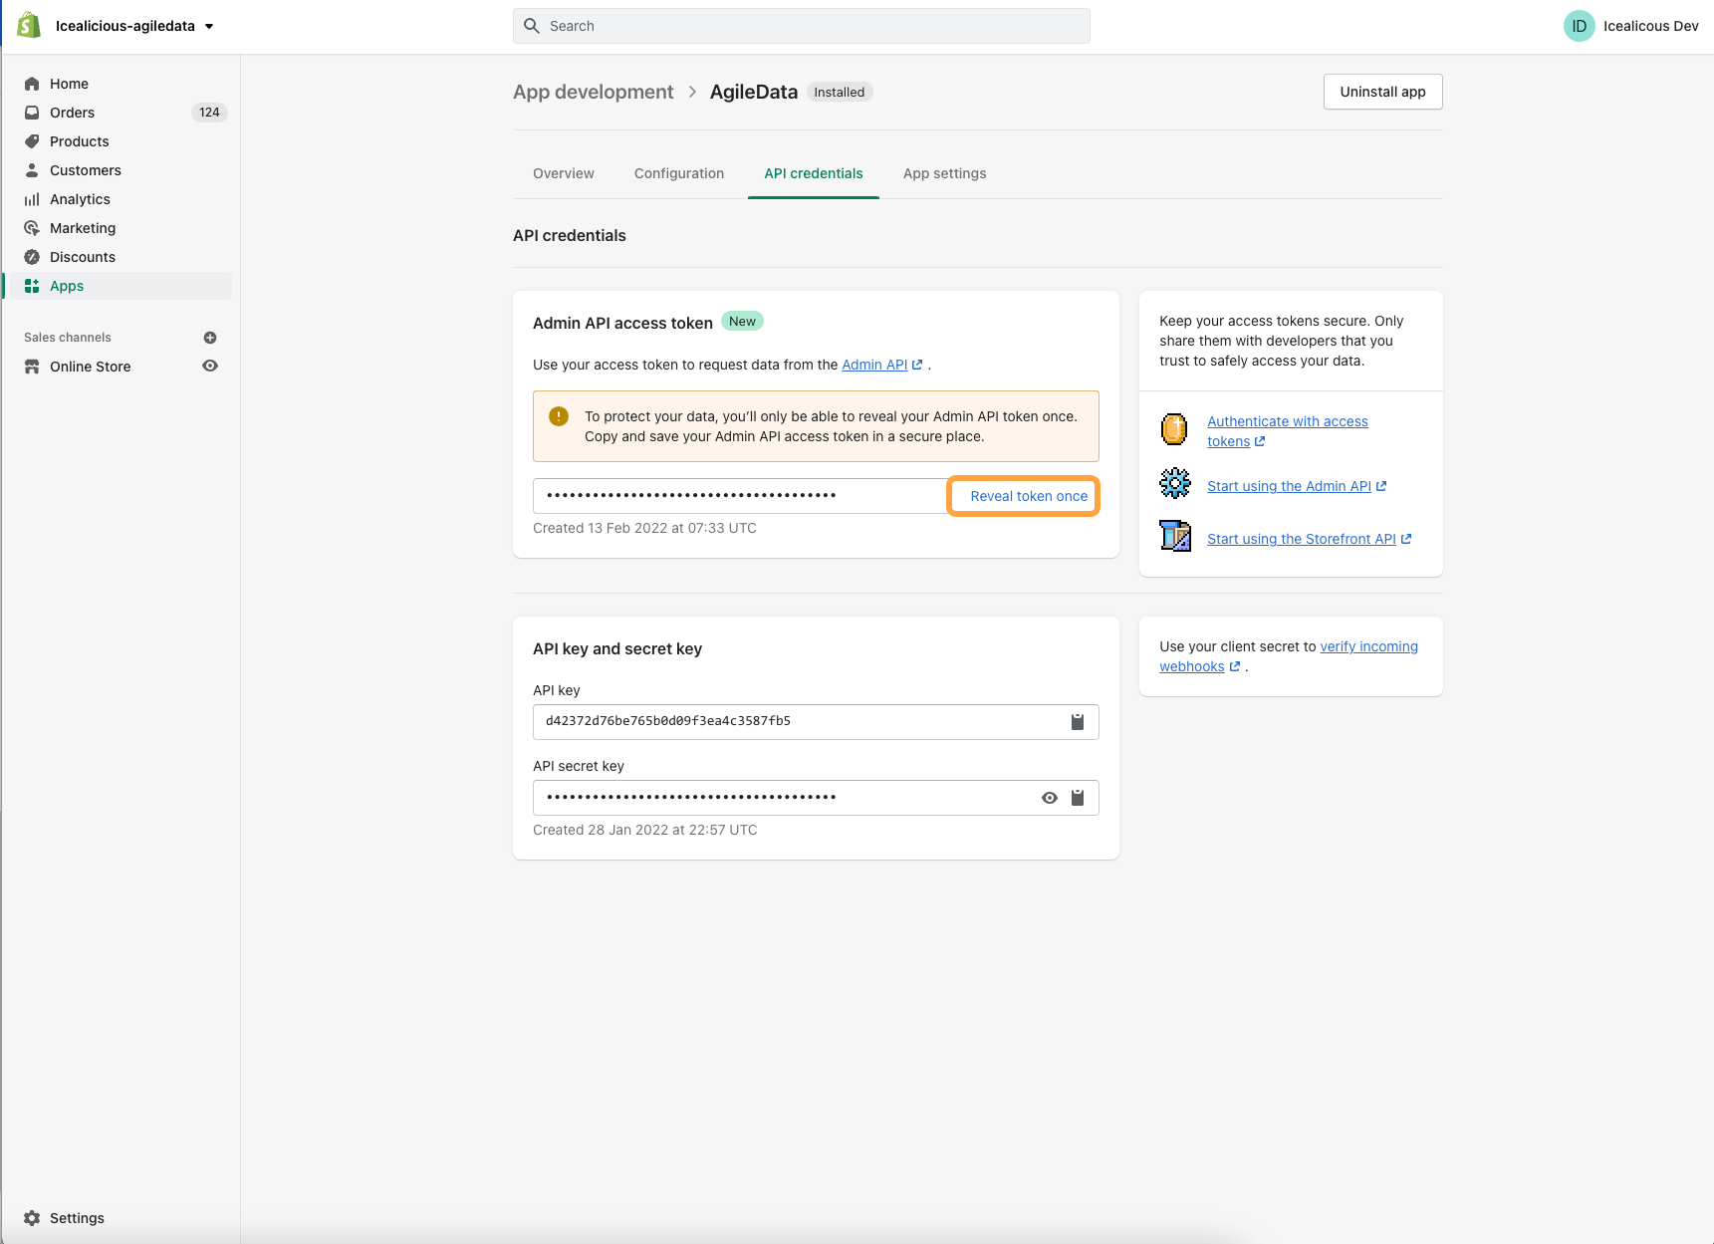Click Created 13 Feb 2022 timestamp text
This screenshot has height=1244, width=1714.
click(x=644, y=528)
